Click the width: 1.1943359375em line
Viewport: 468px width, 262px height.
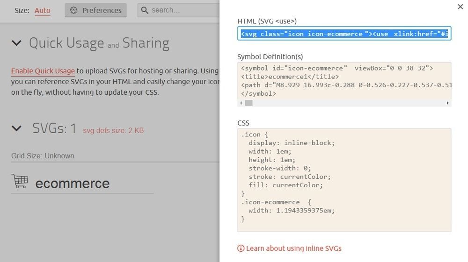tap(291, 211)
